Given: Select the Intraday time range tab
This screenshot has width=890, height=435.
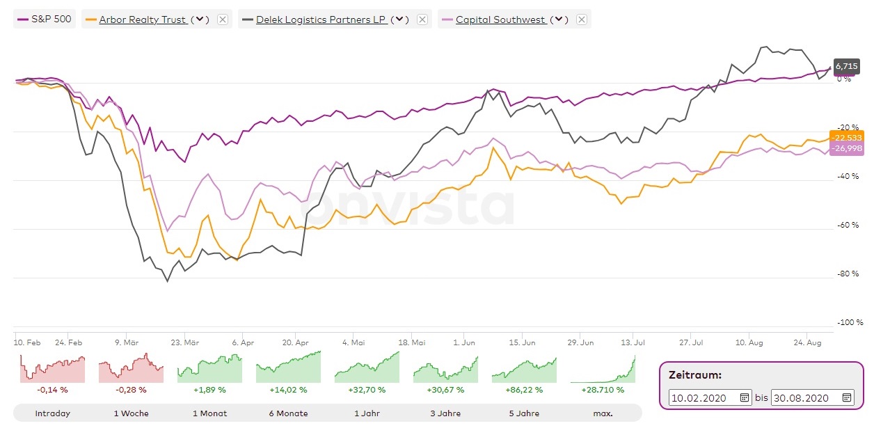Looking at the screenshot, I should click(53, 413).
